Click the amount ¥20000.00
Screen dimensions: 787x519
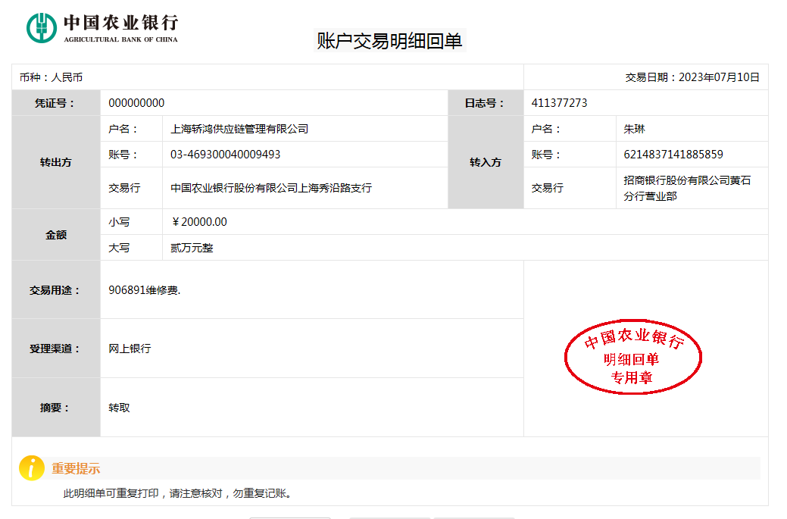pos(199,222)
